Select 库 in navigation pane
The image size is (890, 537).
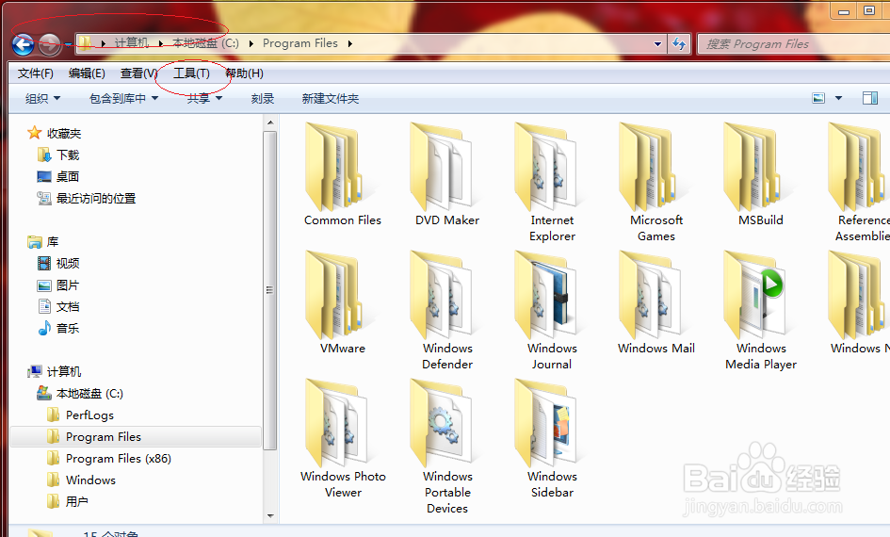tap(52, 242)
